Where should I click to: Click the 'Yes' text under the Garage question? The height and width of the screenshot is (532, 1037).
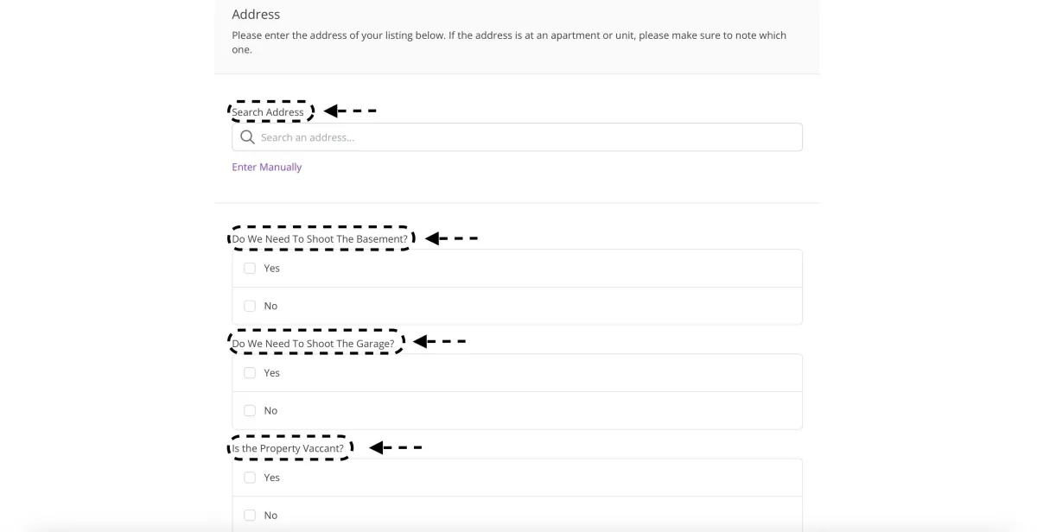pyautogui.click(x=272, y=372)
